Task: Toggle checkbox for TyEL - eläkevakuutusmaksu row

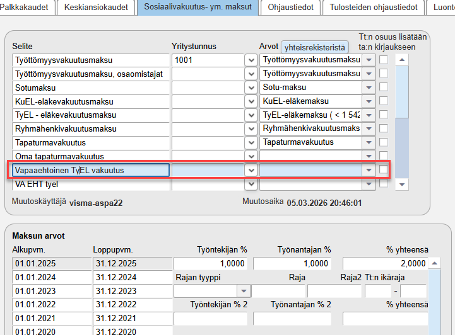Action: (384, 115)
